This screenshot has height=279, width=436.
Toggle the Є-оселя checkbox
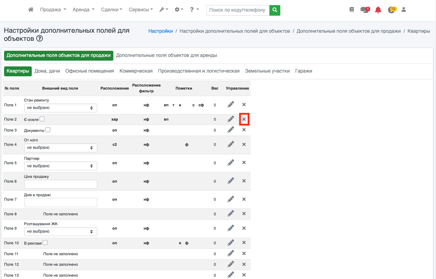pos(42,119)
